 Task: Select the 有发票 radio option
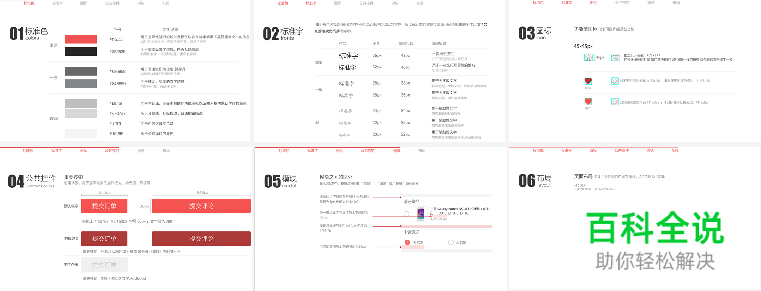(x=407, y=242)
